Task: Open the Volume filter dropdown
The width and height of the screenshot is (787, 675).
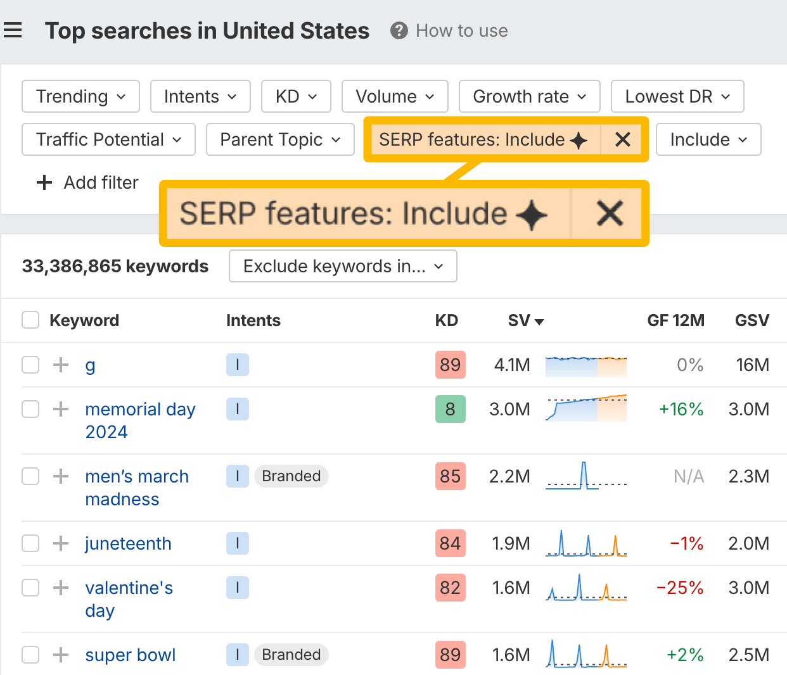Action: (394, 96)
